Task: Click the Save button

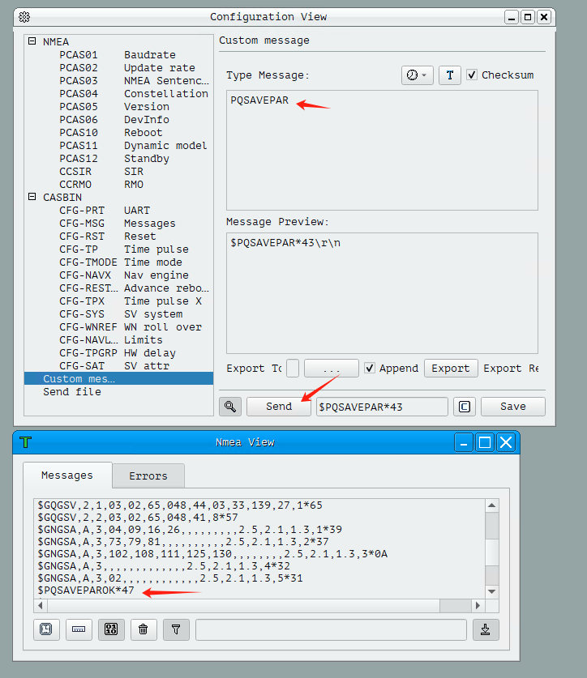Action: (x=512, y=407)
